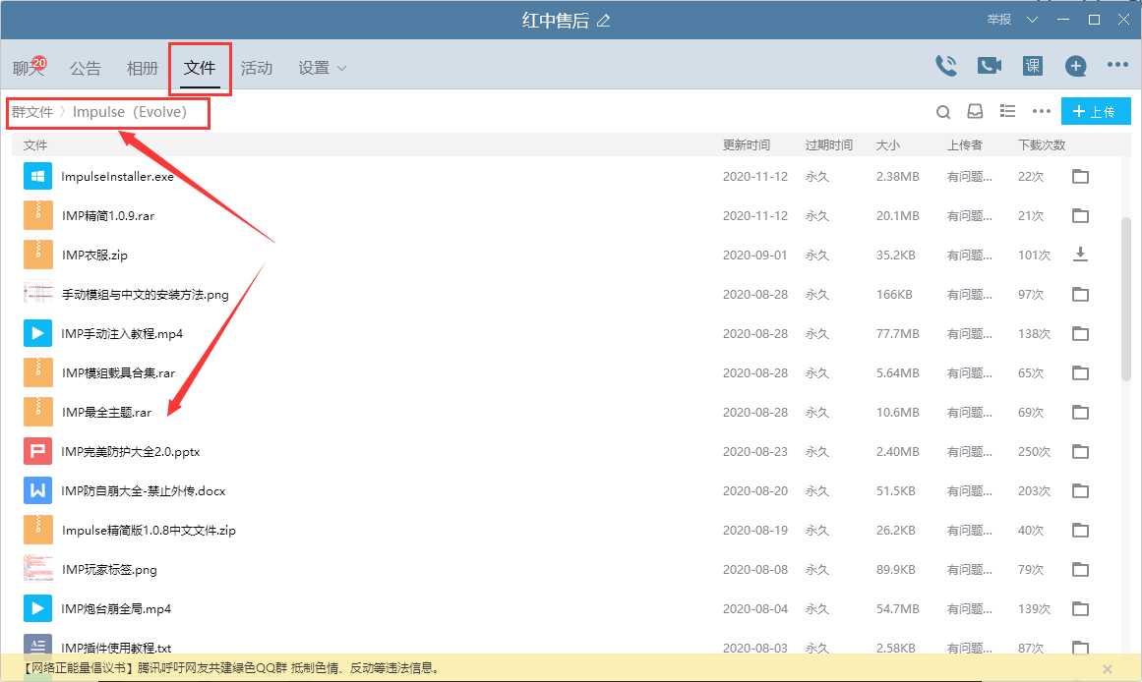The width and height of the screenshot is (1142, 682).
Task: Select the 文件 tab
Action: click(200, 68)
